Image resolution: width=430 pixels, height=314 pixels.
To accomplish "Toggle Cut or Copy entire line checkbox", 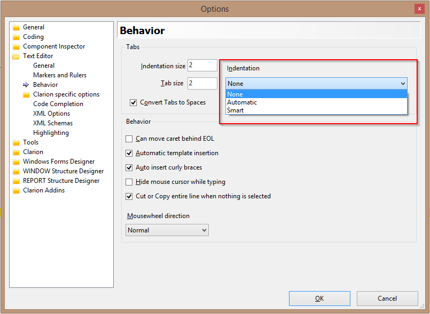I will (129, 196).
